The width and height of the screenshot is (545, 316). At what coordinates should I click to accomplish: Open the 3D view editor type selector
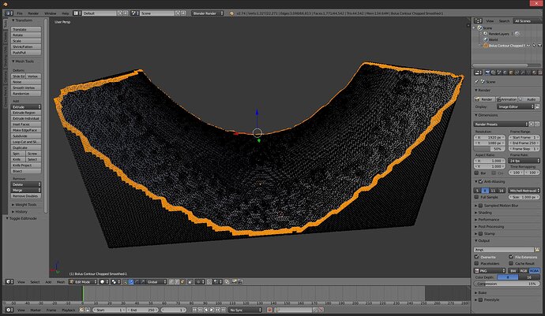(9, 281)
